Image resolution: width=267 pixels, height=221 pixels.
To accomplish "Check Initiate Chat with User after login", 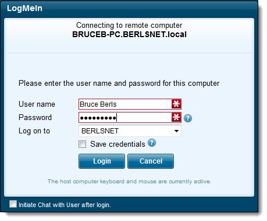I will coord(13,204).
